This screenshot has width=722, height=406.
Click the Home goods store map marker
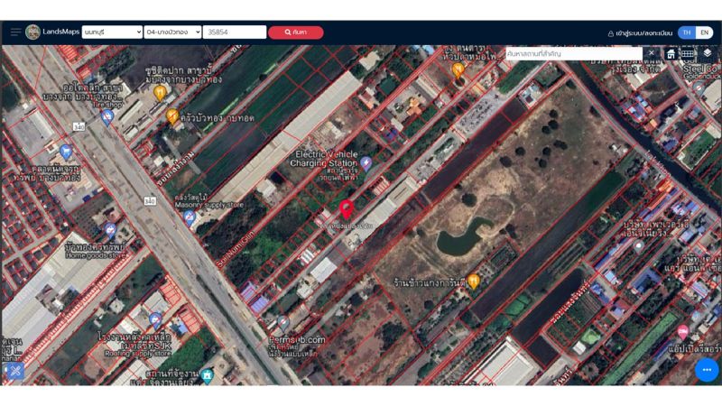pyautogui.click(x=111, y=229)
